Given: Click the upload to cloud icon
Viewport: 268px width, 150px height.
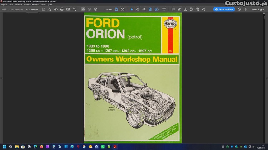Looking at the screenshot, I should (x=56, y=9).
